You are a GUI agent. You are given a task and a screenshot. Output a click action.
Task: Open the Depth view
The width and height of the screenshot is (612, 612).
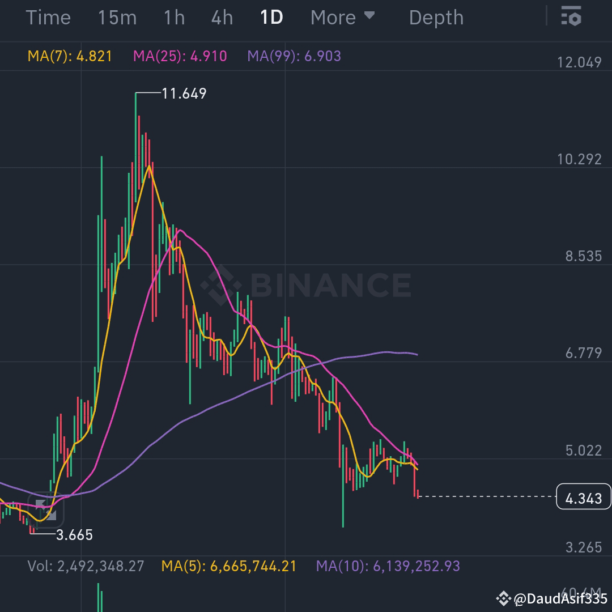(436, 17)
